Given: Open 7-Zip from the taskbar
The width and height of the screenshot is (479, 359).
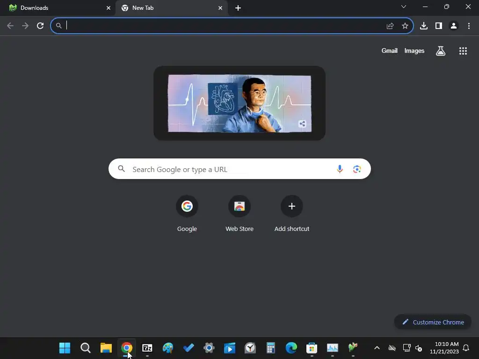Looking at the screenshot, I should point(147,348).
